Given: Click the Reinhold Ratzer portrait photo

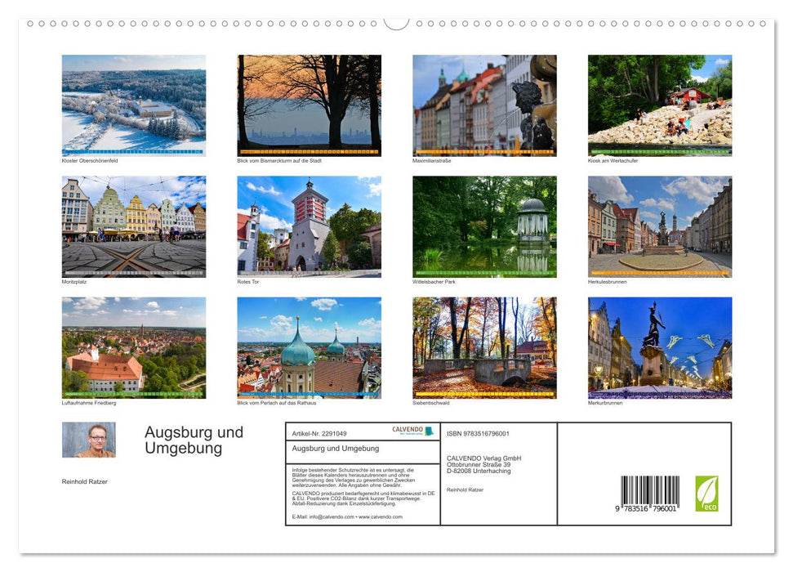Looking at the screenshot, I should coord(88,440).
